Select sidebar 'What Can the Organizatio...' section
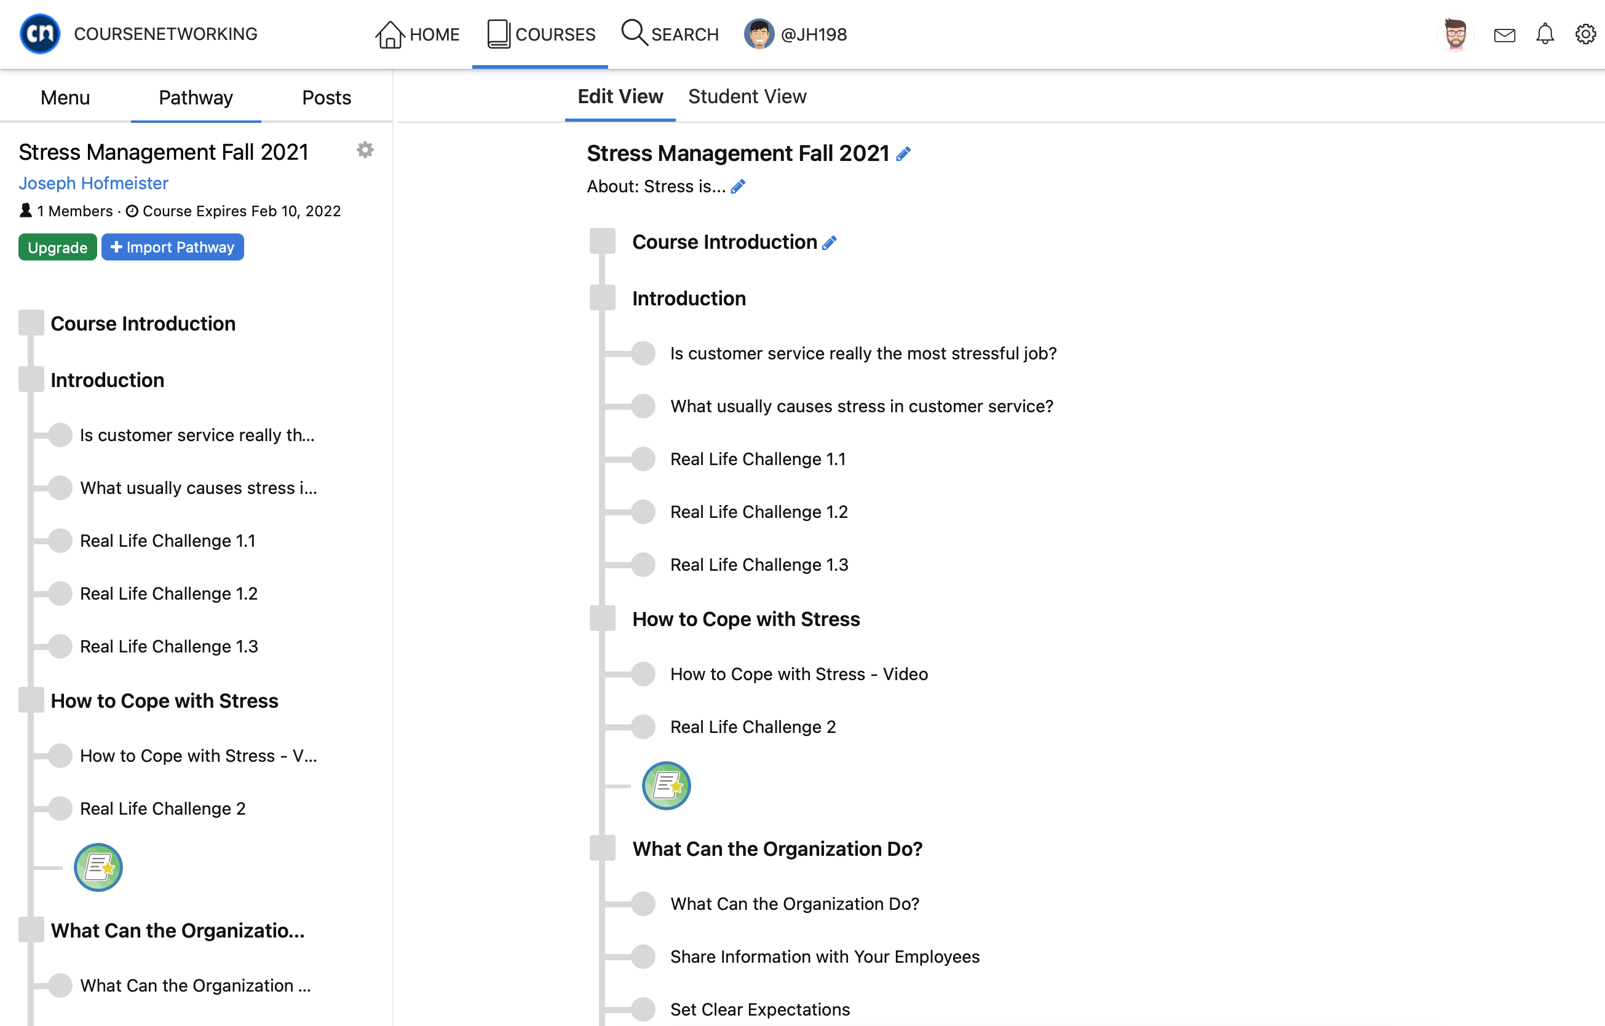 click(178, 931)
